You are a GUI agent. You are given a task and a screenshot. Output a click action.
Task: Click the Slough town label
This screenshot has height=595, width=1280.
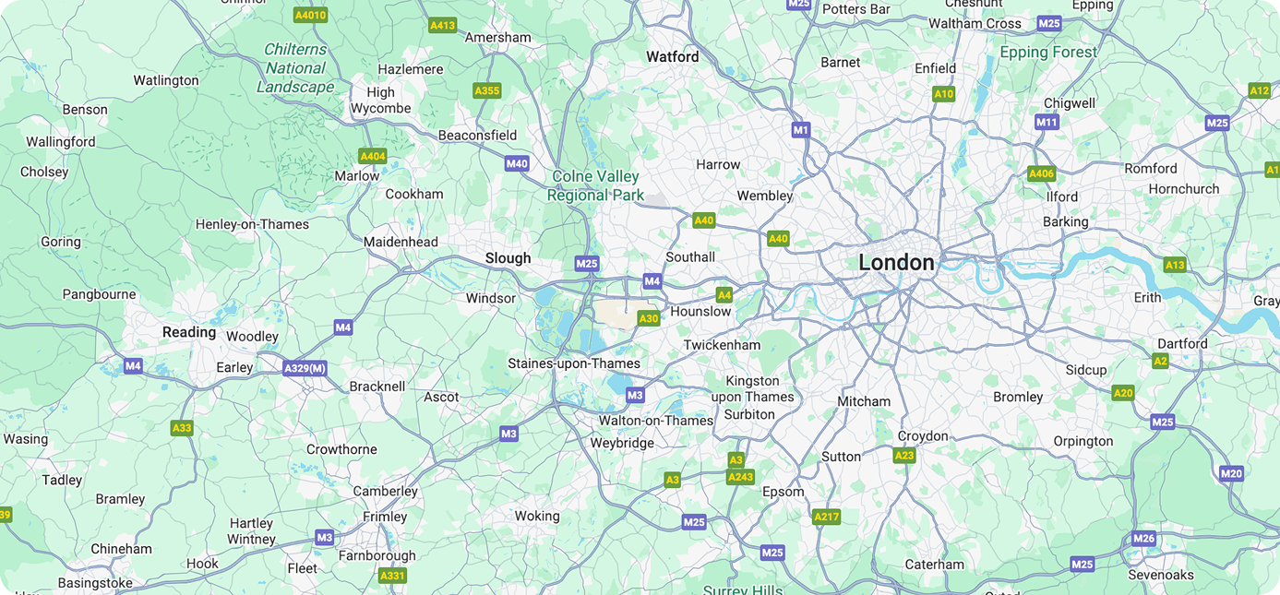[508, 258]
